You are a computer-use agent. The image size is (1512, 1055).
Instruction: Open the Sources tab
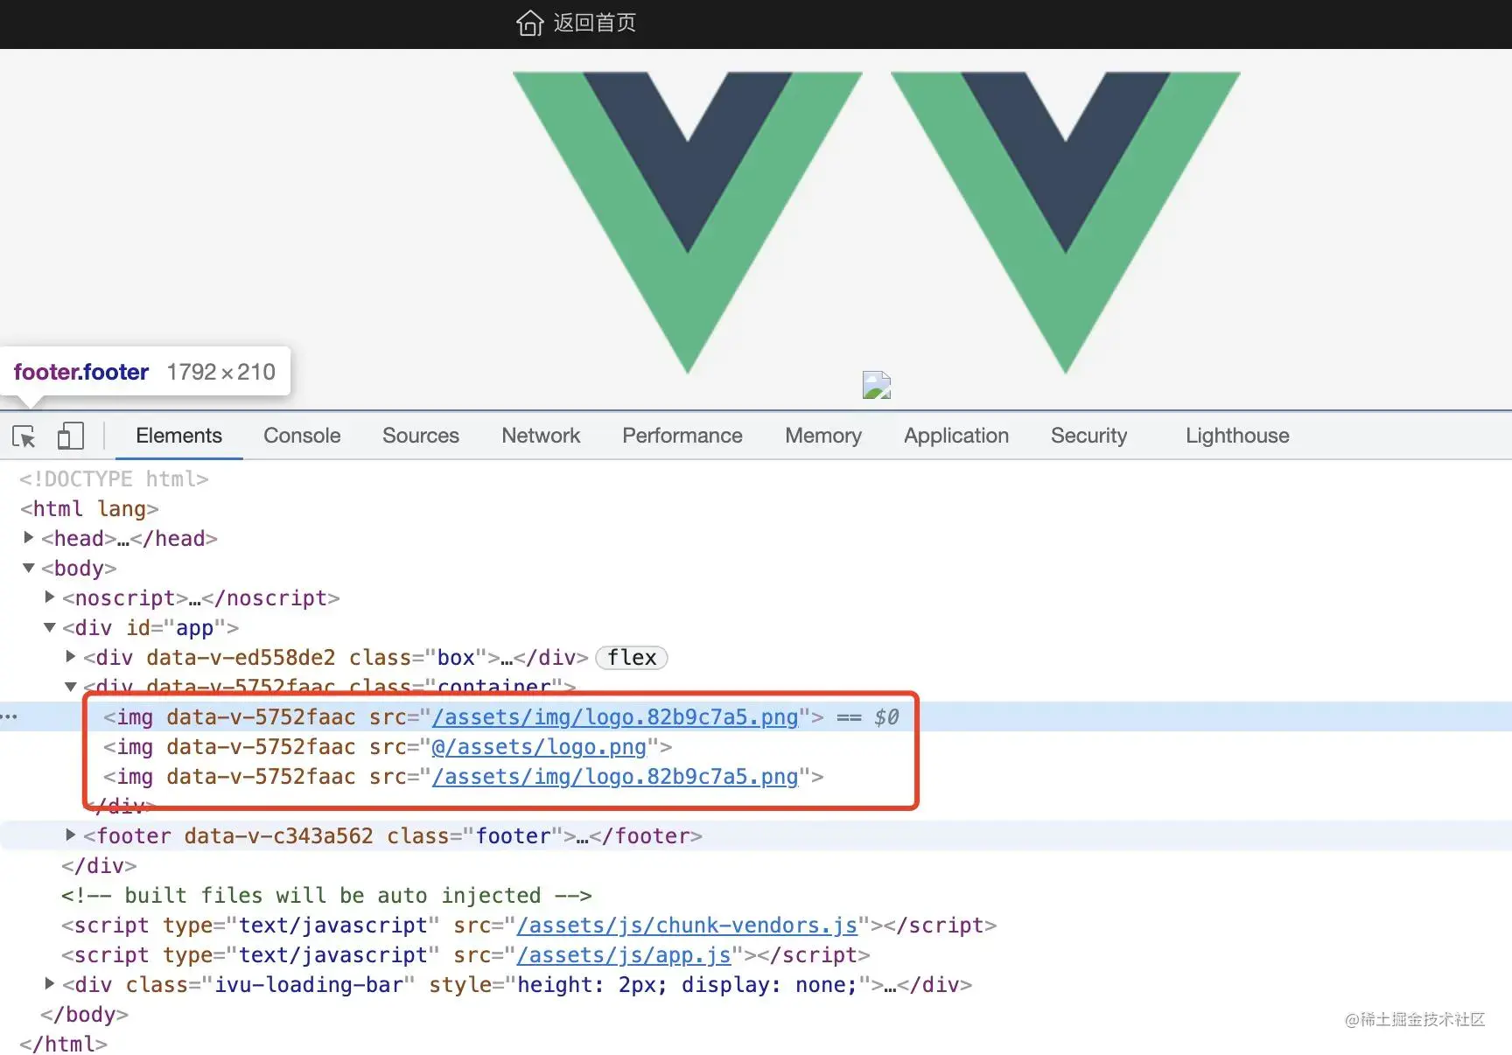(421, 436)
